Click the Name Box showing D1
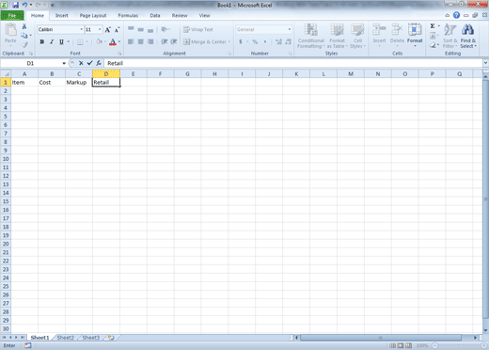The width and height of the screenshot is (489, 350). 30,63
